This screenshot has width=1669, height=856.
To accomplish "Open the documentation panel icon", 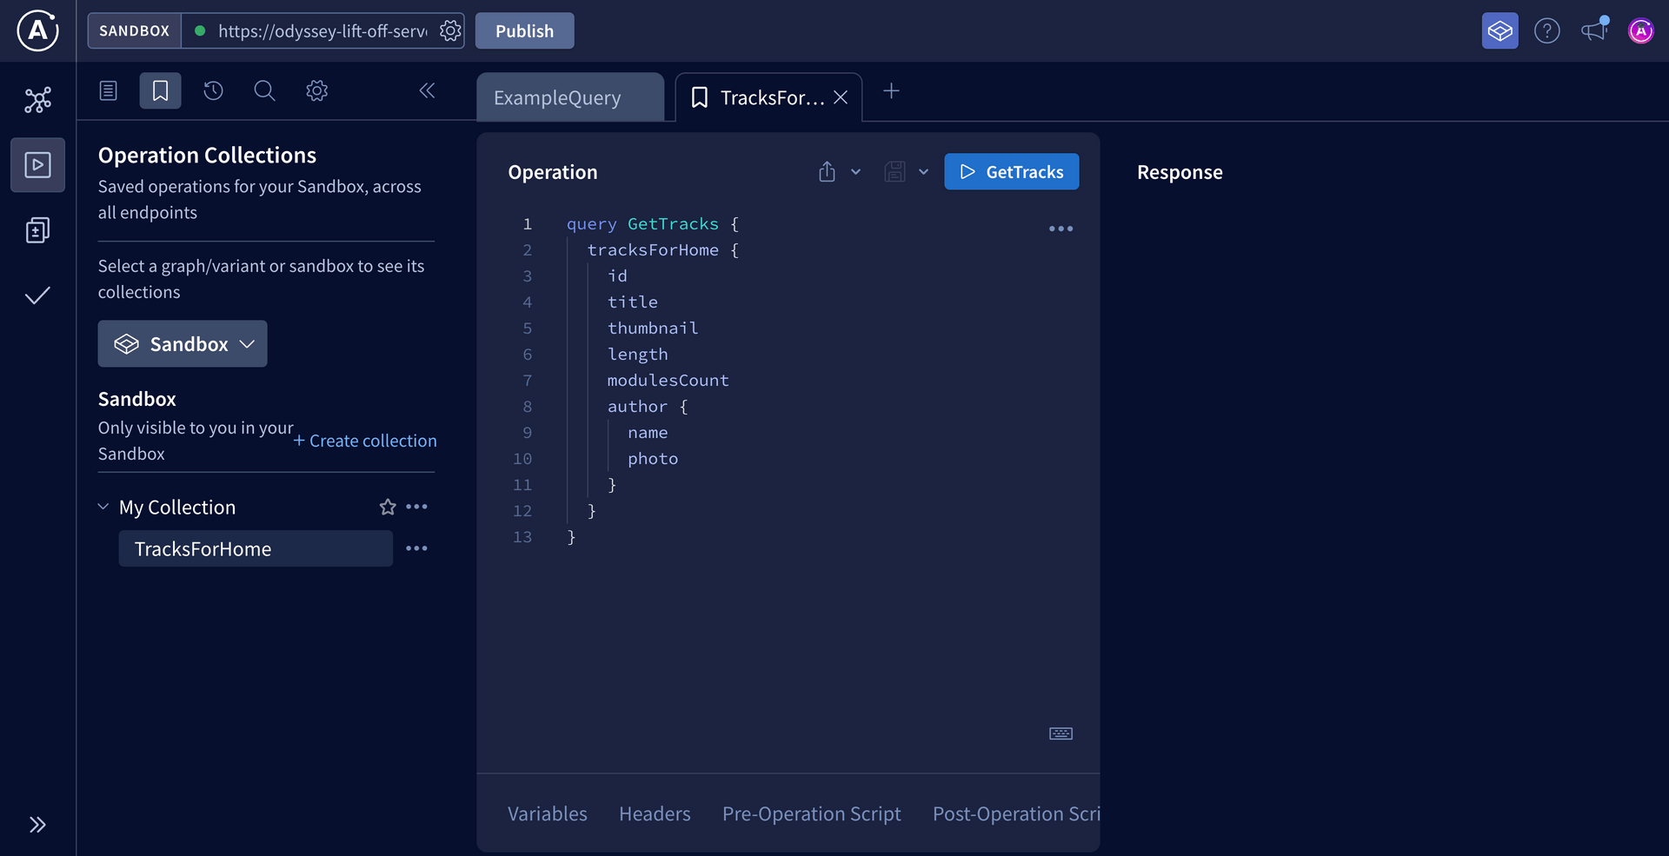I will [109, 91].
